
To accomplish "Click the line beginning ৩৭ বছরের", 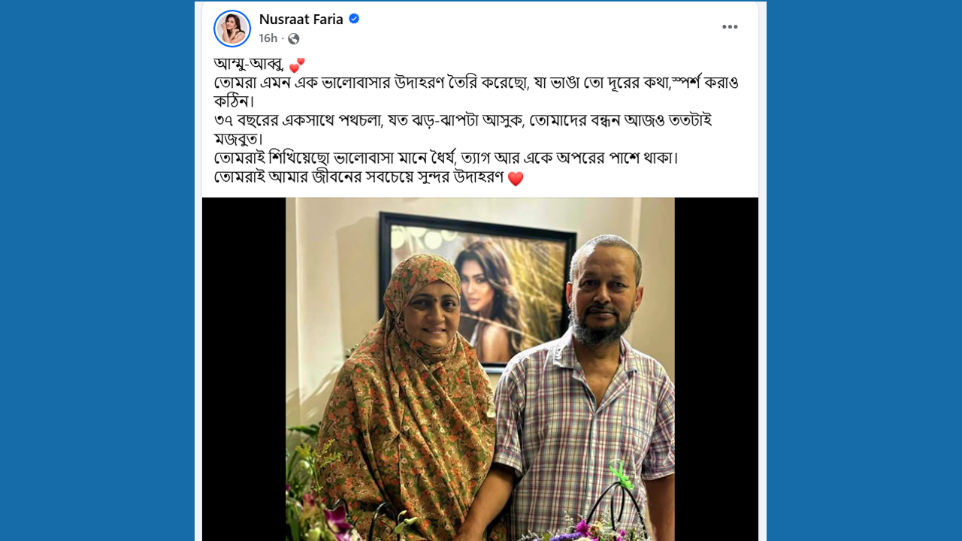I will 464,120.
